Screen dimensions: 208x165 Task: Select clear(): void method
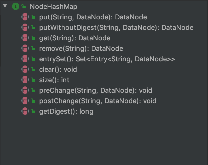(58, 69)
